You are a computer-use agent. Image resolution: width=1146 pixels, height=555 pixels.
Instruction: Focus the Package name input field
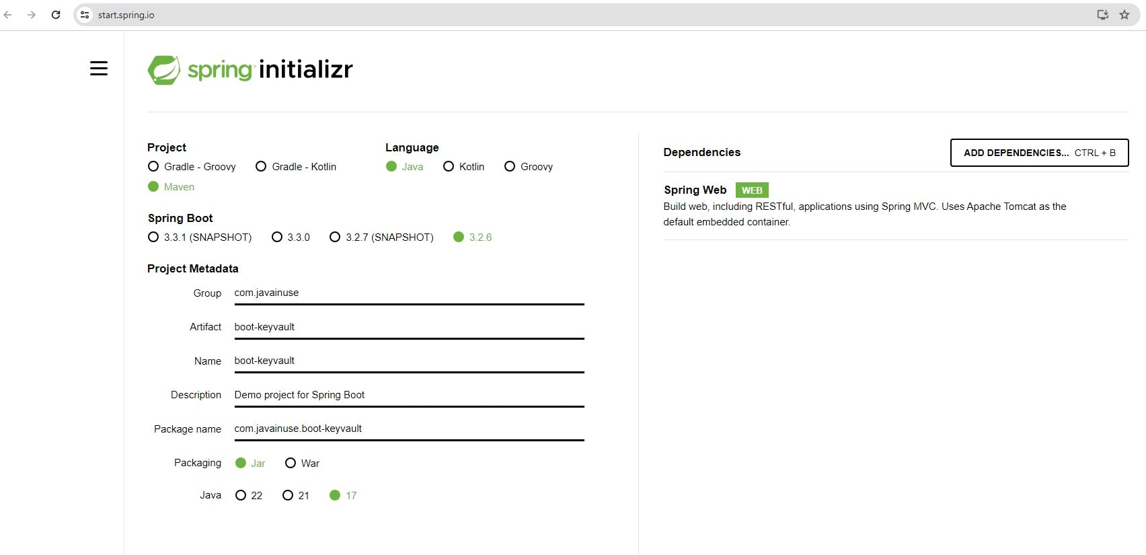pyautogui.click(x=409, y=429)
